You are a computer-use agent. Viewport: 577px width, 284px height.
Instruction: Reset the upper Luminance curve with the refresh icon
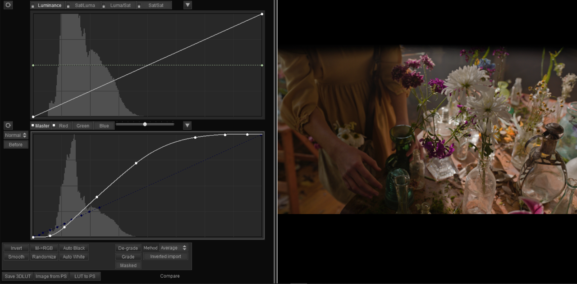click(8, 5)
